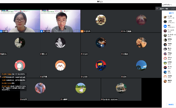The height and width of the screenshot is (108, 176).
Task: Click the hoodie person avatar tile
Action: click(x=40, y=88)
